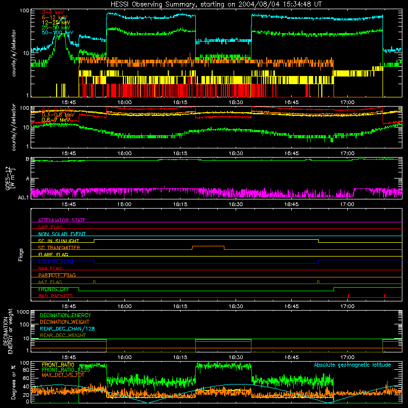Click the raised SC_TRANSMITTER pulse segment
This screenshot has height=408, width=408.
point(208,246)
